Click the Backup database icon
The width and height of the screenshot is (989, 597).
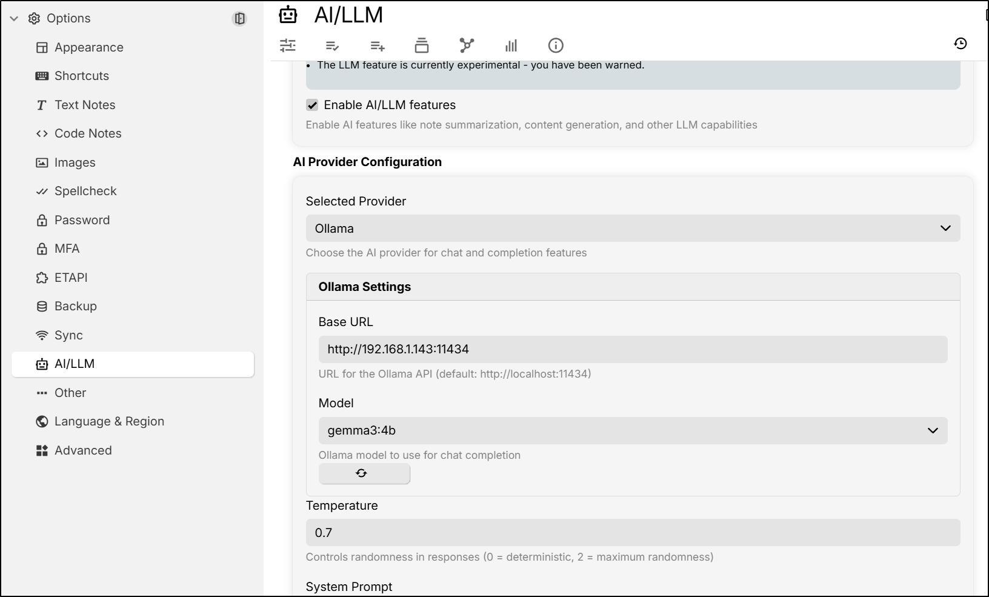click(x=42, y=306)
